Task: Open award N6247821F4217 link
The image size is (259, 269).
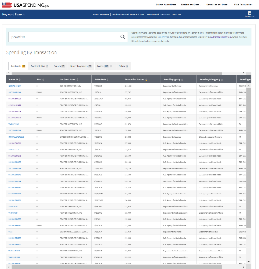Action: [x=15, y=86]
